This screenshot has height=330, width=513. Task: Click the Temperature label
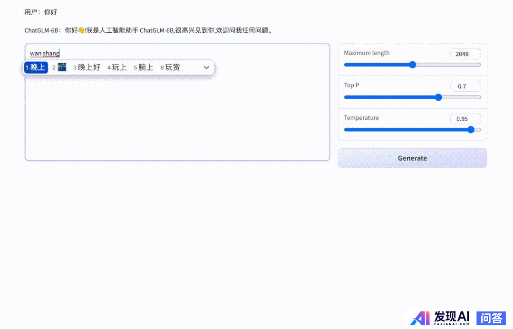point(361,118)
